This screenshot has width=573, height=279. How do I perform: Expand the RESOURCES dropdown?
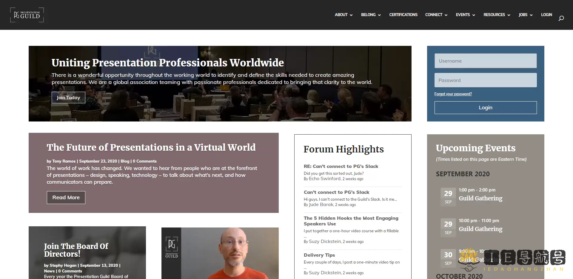(x=494, y=15)
